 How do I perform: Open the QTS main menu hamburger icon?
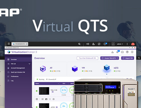coord(9,44)
